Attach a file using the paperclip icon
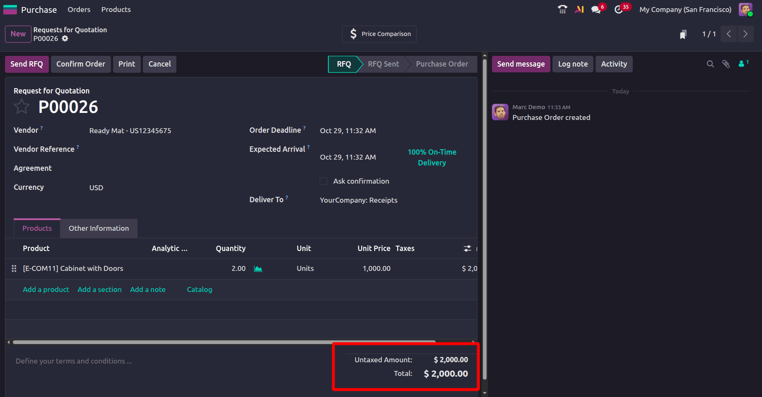The height and width of the screenshot is (397, 762). [x=726, y=64]
